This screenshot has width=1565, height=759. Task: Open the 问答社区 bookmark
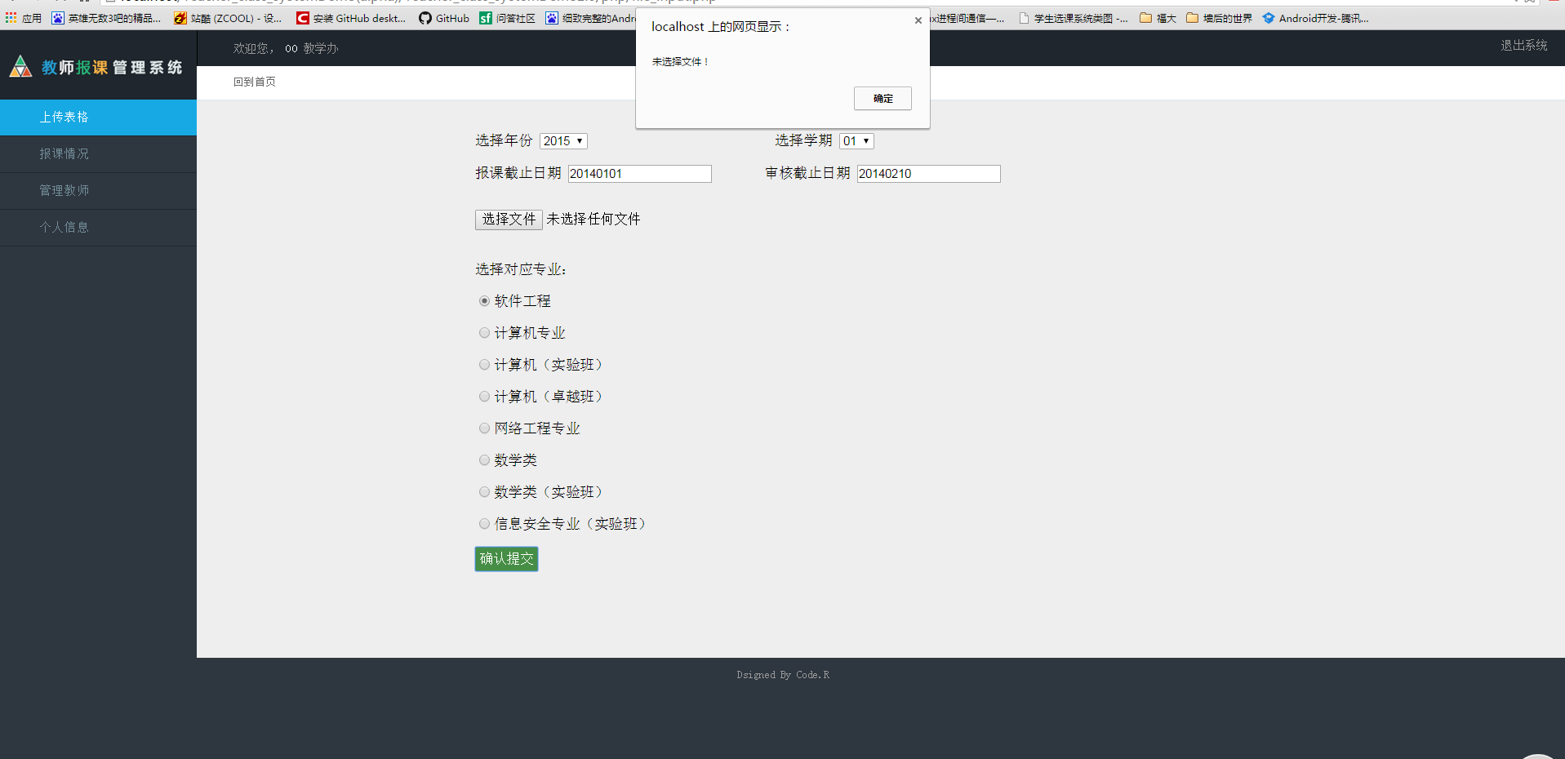[507, 18]
